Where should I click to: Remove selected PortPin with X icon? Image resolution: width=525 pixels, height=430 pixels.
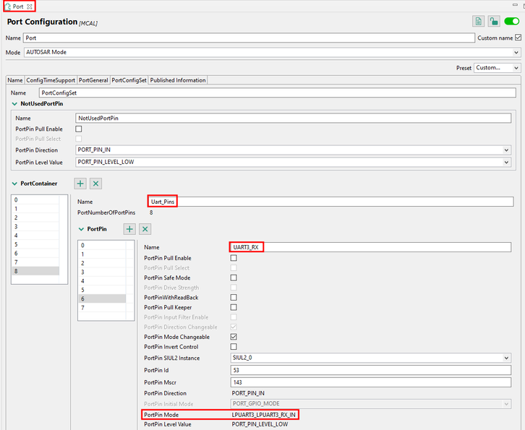(x=145, y=229)
